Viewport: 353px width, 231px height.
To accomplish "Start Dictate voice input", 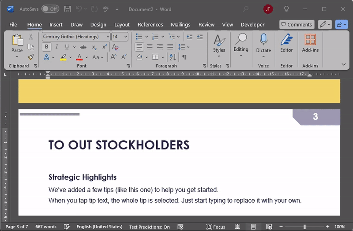I will 263,45.
